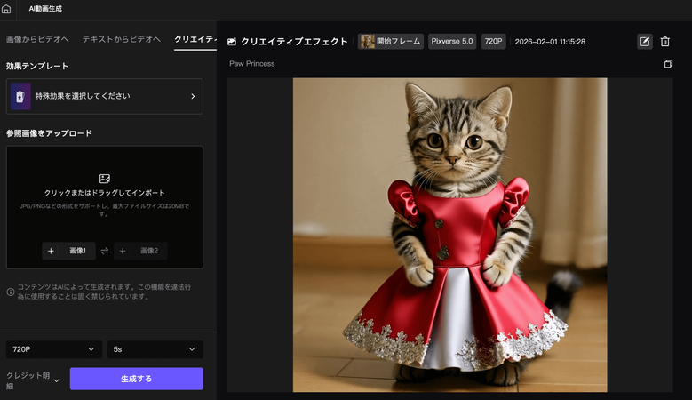Click the 開始フレーム start frame chip
The image size is (692, 400).
point(391,42)
